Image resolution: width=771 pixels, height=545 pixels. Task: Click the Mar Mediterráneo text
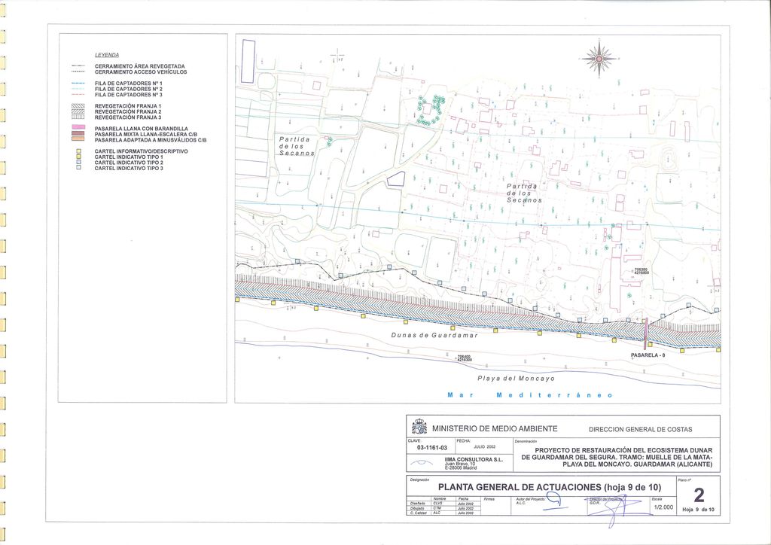click(x=529, y=395)
